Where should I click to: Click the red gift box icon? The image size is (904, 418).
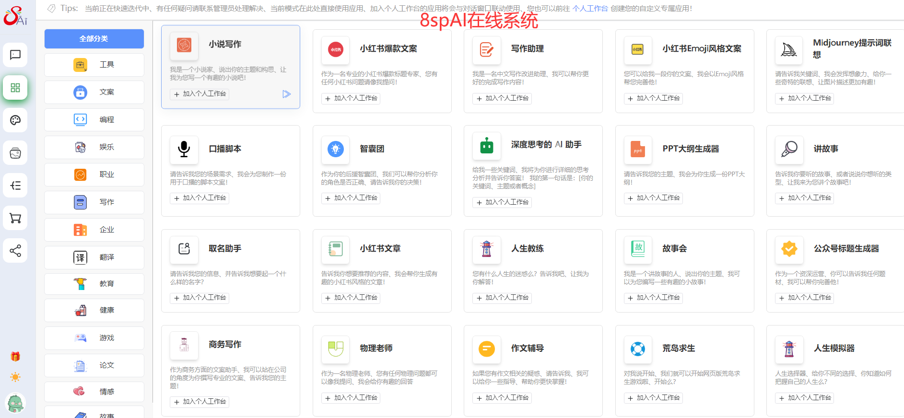[15, 356]
